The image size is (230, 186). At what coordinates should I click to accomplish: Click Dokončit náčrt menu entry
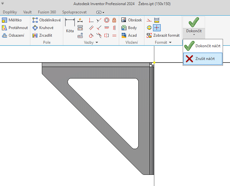point(203,46)
